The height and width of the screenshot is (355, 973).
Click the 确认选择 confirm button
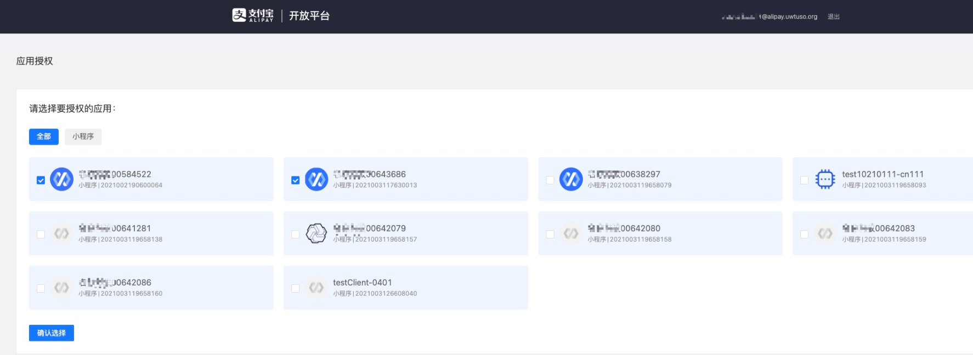click(52, 333)
